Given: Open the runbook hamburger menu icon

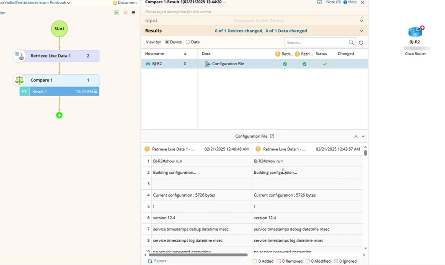Looking at the screenshot, I should click(133, 12).
